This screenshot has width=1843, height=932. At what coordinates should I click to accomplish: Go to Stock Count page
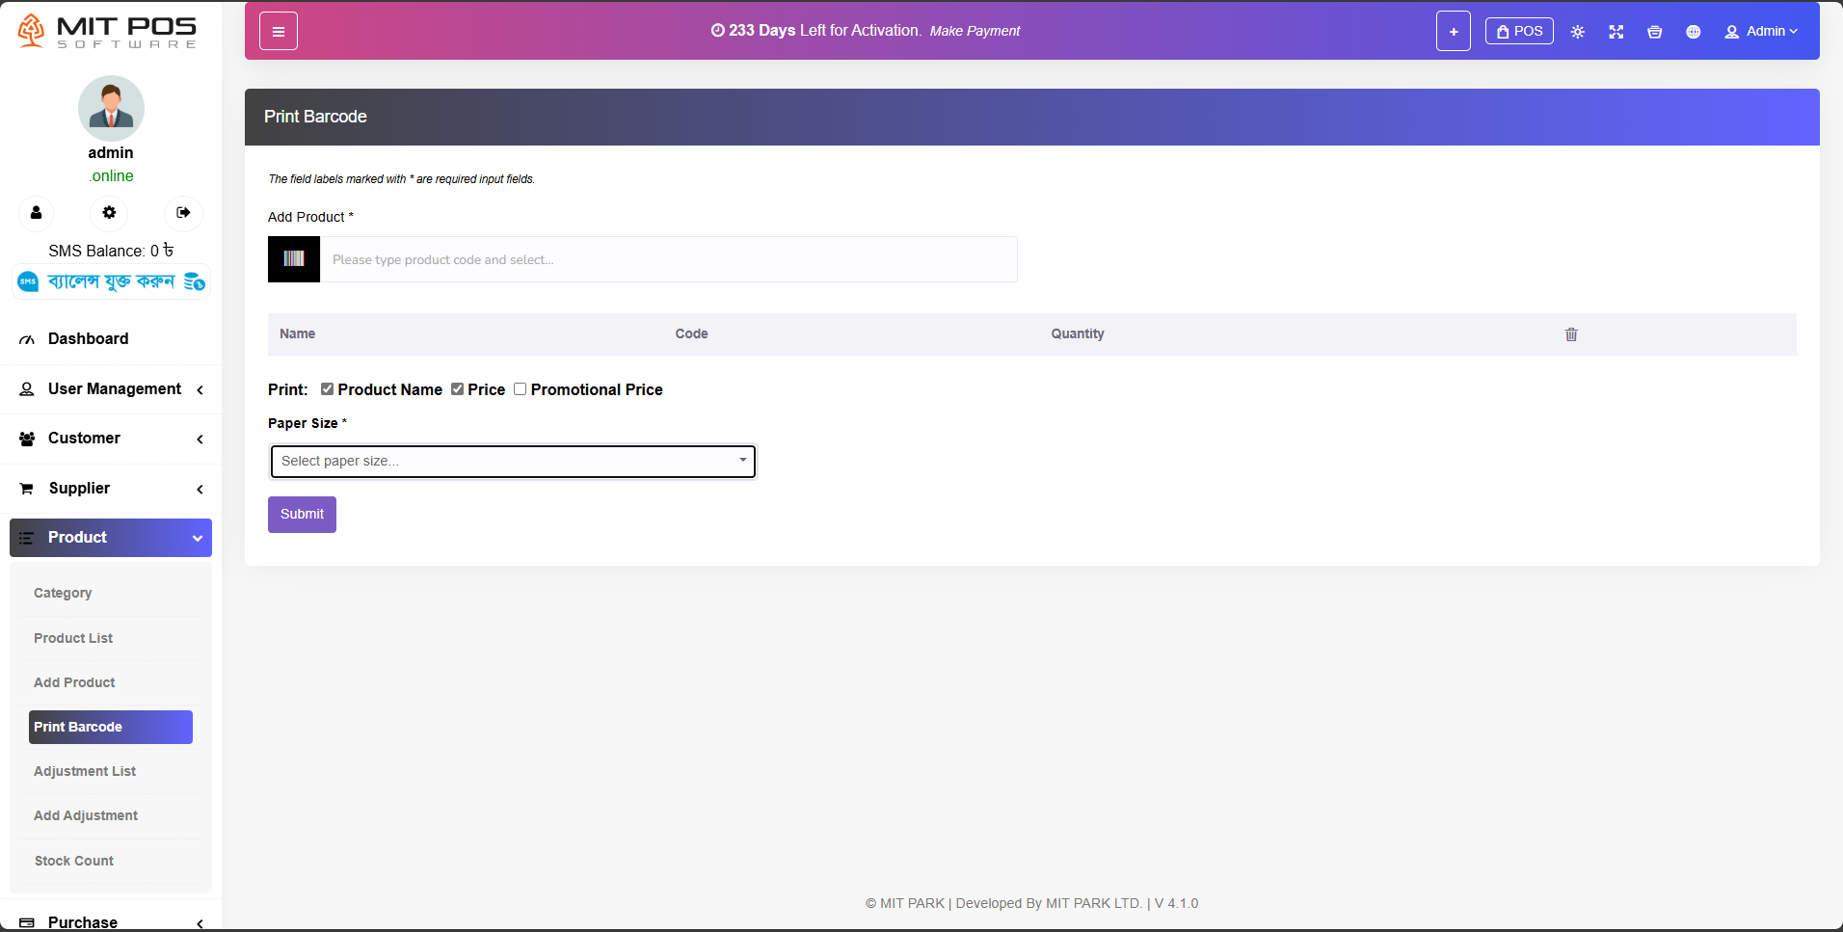point(74,861)
